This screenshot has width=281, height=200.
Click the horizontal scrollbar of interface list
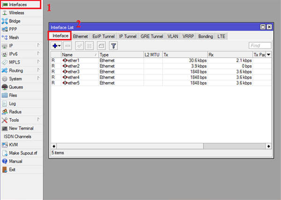pyautogui.click(x=159, y=146)
